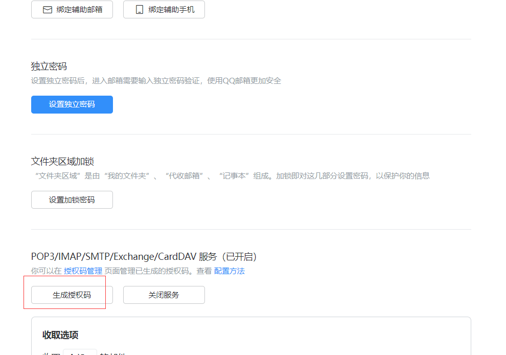Click 设置加锁密码 for folder lock
Viewport: 506px width, 355px height.
72,199
